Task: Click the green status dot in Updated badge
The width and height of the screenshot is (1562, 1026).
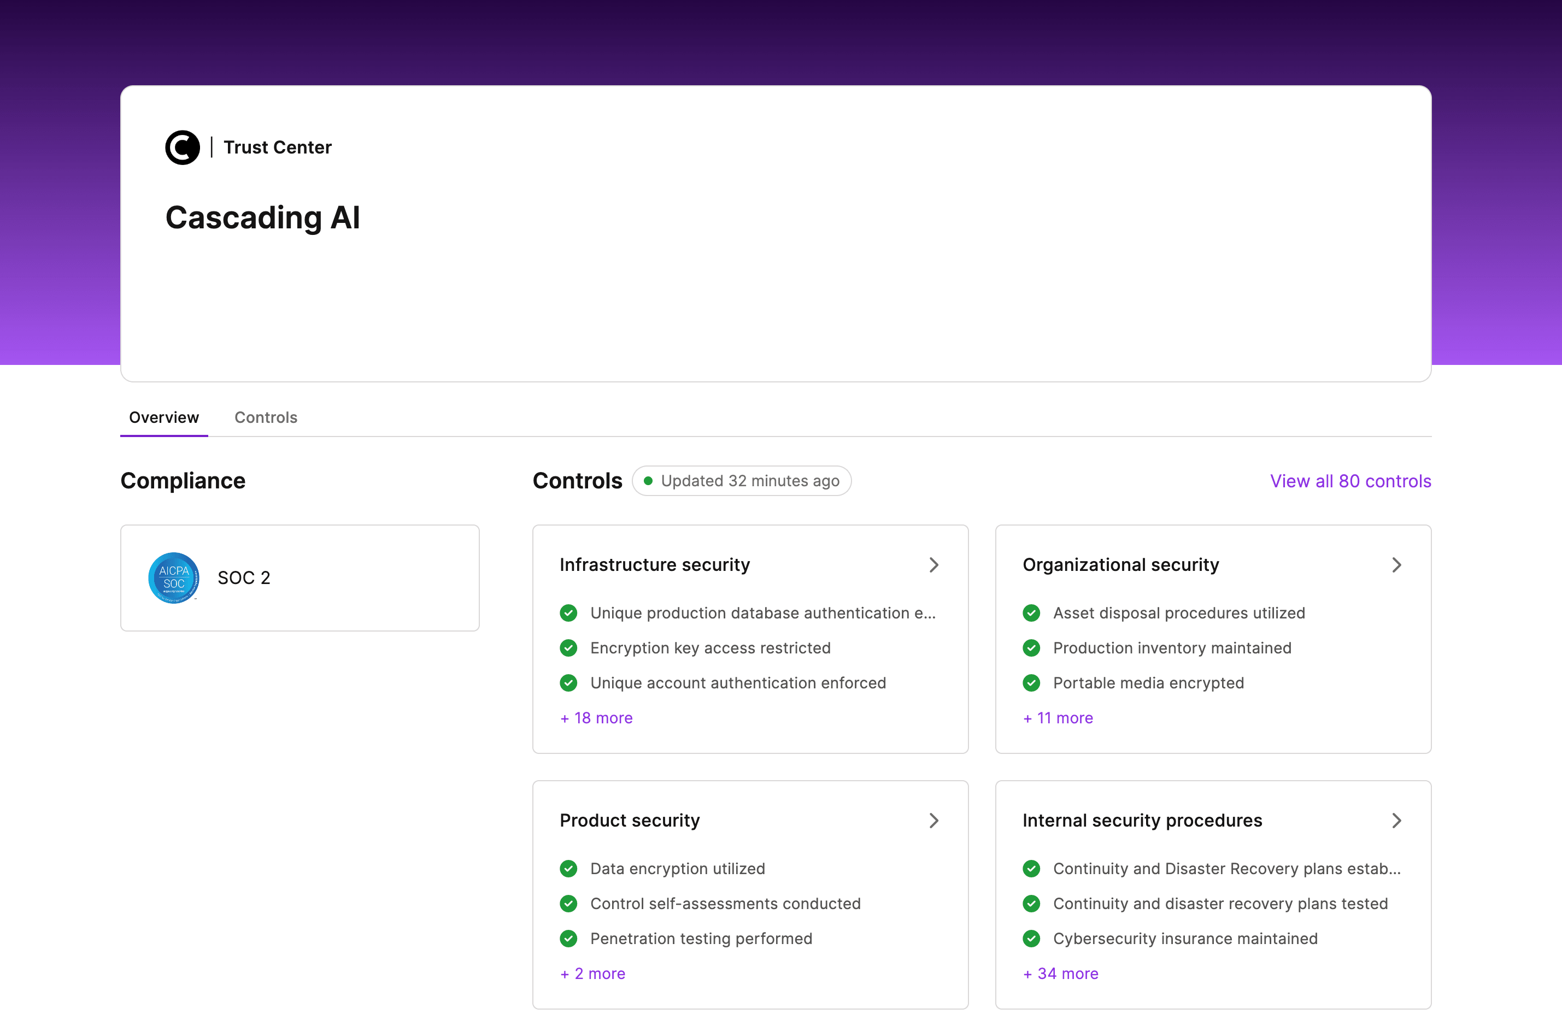Action: click(648, 481)
